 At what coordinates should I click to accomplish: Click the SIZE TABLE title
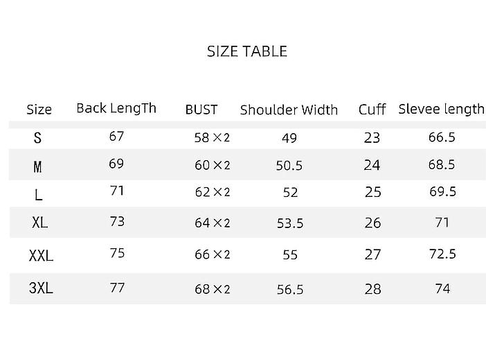pos(247,51)
